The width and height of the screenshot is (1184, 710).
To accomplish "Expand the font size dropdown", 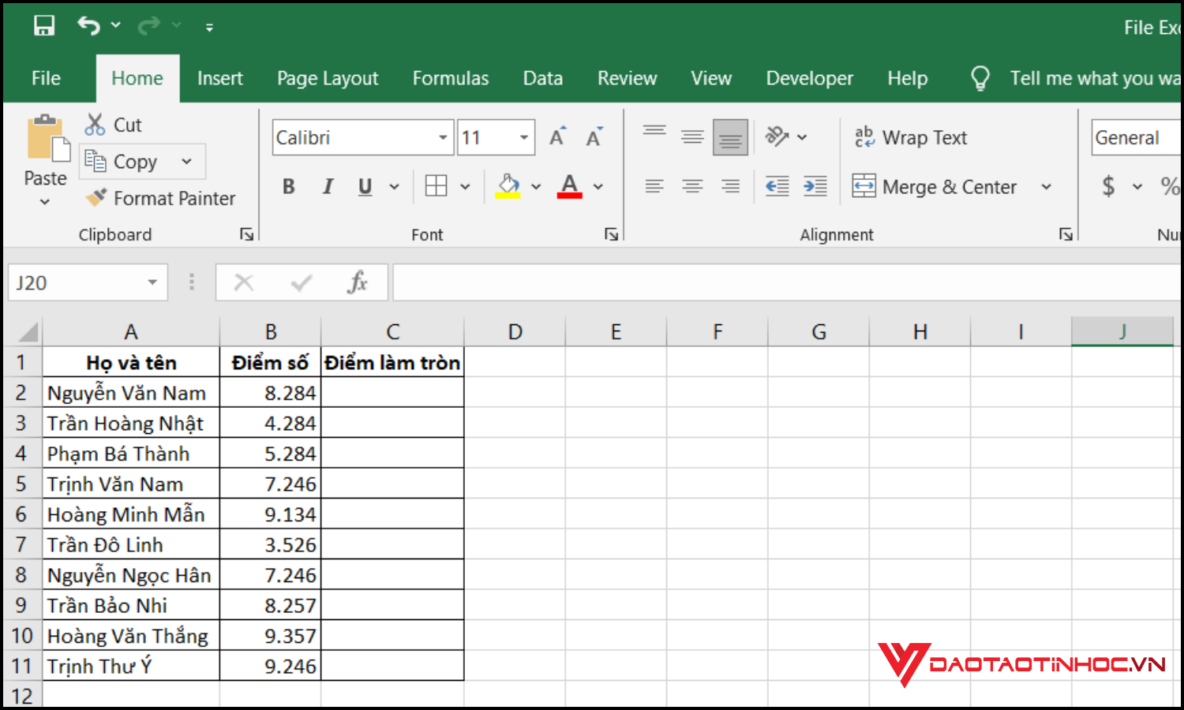I will pos(523,138).
